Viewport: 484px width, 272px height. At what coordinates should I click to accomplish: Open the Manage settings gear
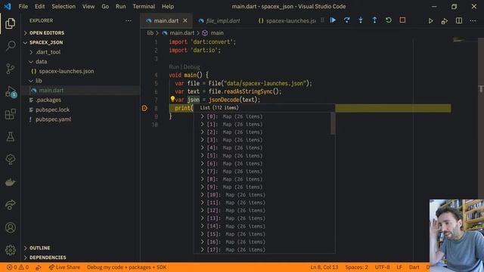(x=10, y=250)
